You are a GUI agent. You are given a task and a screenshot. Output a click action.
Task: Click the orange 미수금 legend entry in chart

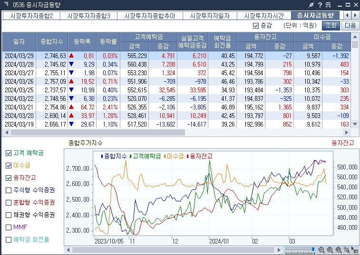point(174,157)
